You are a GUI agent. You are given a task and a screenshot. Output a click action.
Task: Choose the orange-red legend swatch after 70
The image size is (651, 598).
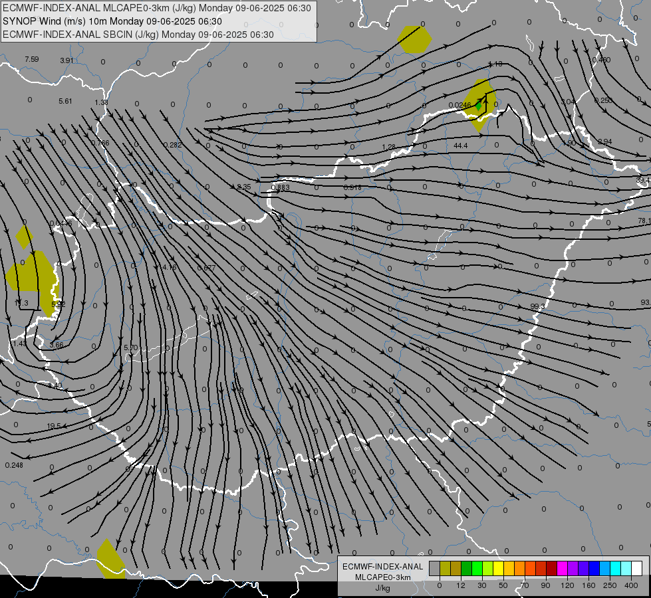(530, 569)
